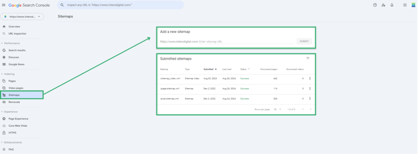Open the notifications bell
This screenshot has width=418, height=154.
click(392, 5)
